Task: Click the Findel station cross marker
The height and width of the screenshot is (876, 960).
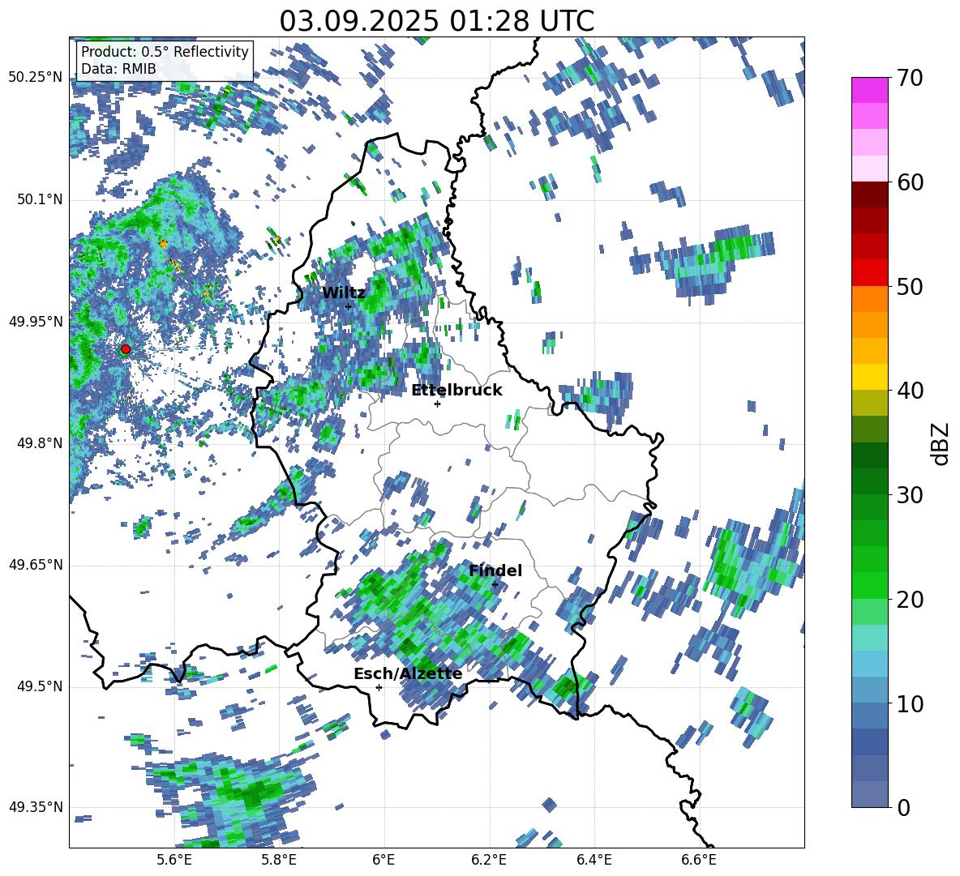Action: [x=495, y=585]
